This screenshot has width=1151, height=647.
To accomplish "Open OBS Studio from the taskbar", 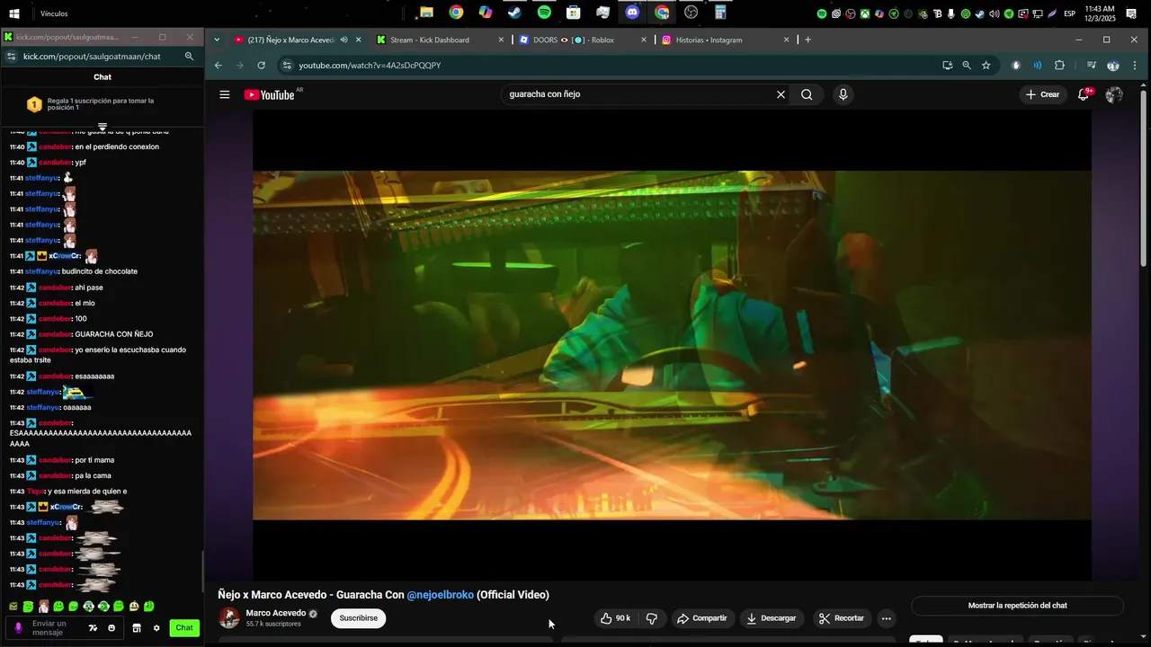I will point(691,13).
